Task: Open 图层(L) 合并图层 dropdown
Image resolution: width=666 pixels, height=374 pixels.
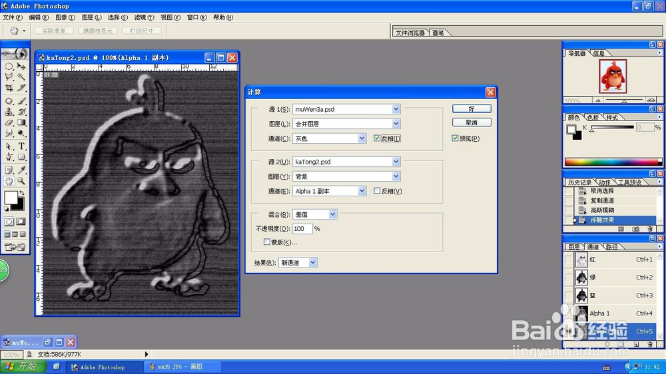Action: coord(396,124)
